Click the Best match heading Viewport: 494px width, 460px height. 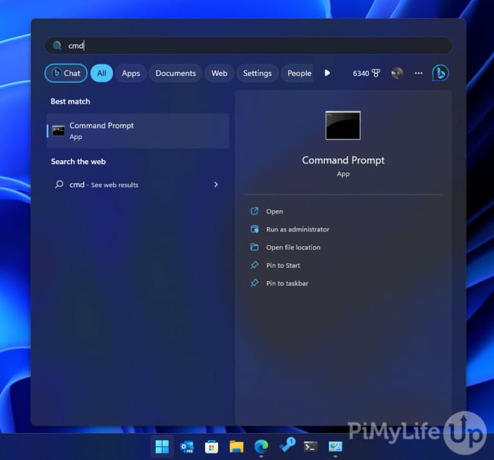click(x=70, y=102)
